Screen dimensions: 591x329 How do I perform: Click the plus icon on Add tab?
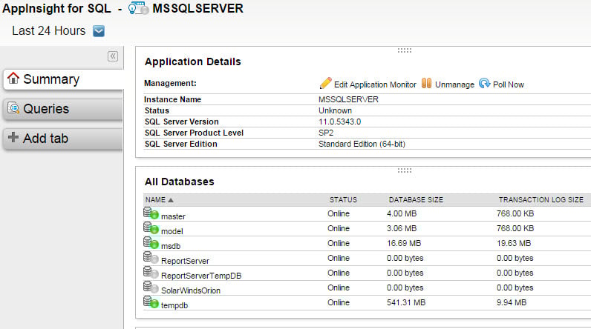click(x=13, y=137)
